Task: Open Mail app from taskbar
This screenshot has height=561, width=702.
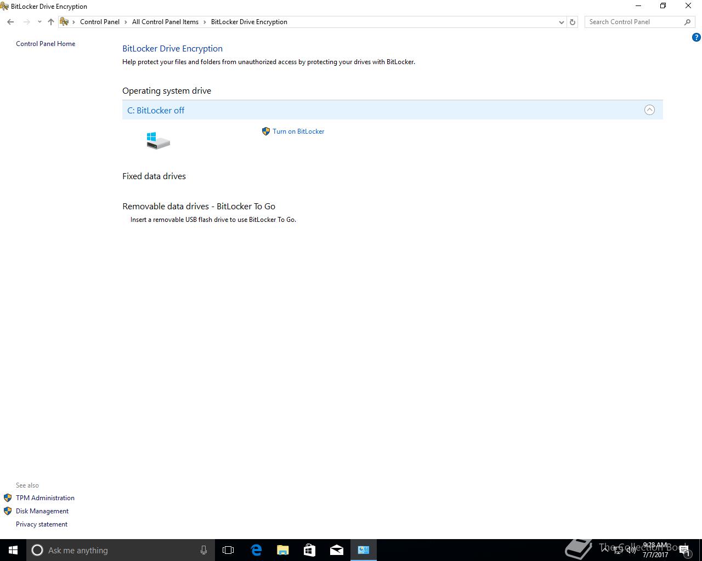Action: click(x=337, y=550)
